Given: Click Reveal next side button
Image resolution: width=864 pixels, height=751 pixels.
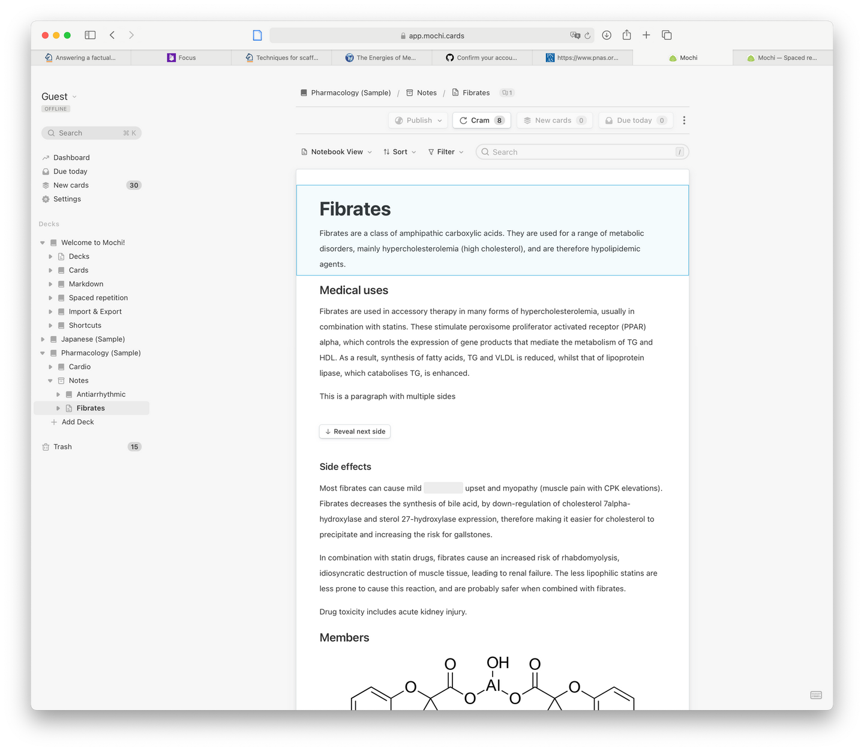Looking at the screenshot, I should [355, 432].
